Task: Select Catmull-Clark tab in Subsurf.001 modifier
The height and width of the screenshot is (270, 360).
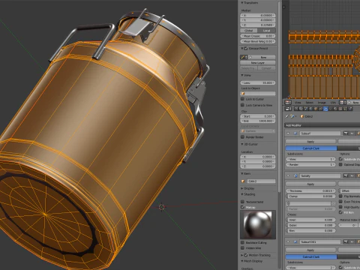Action: tap(311, 256)
